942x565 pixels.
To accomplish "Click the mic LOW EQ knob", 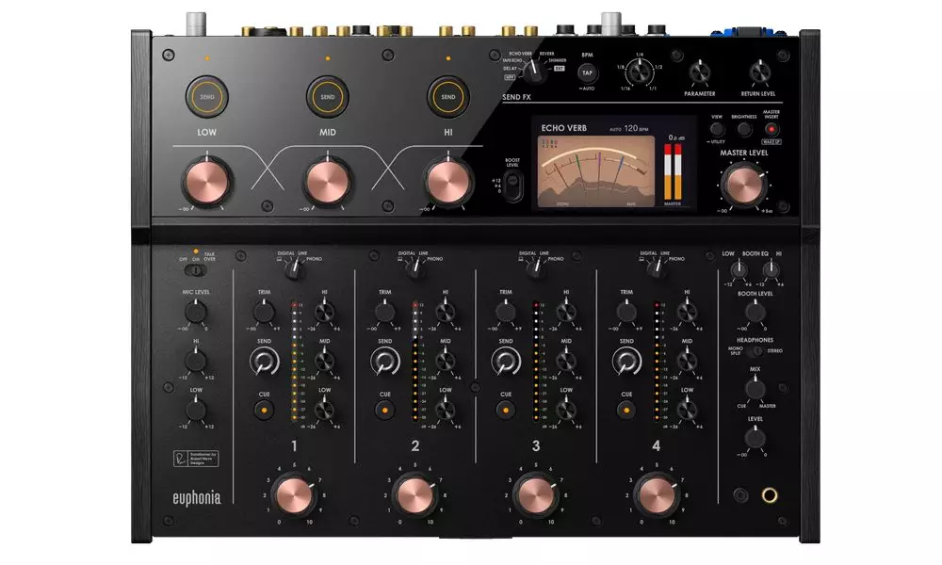I will coord(195,411).
